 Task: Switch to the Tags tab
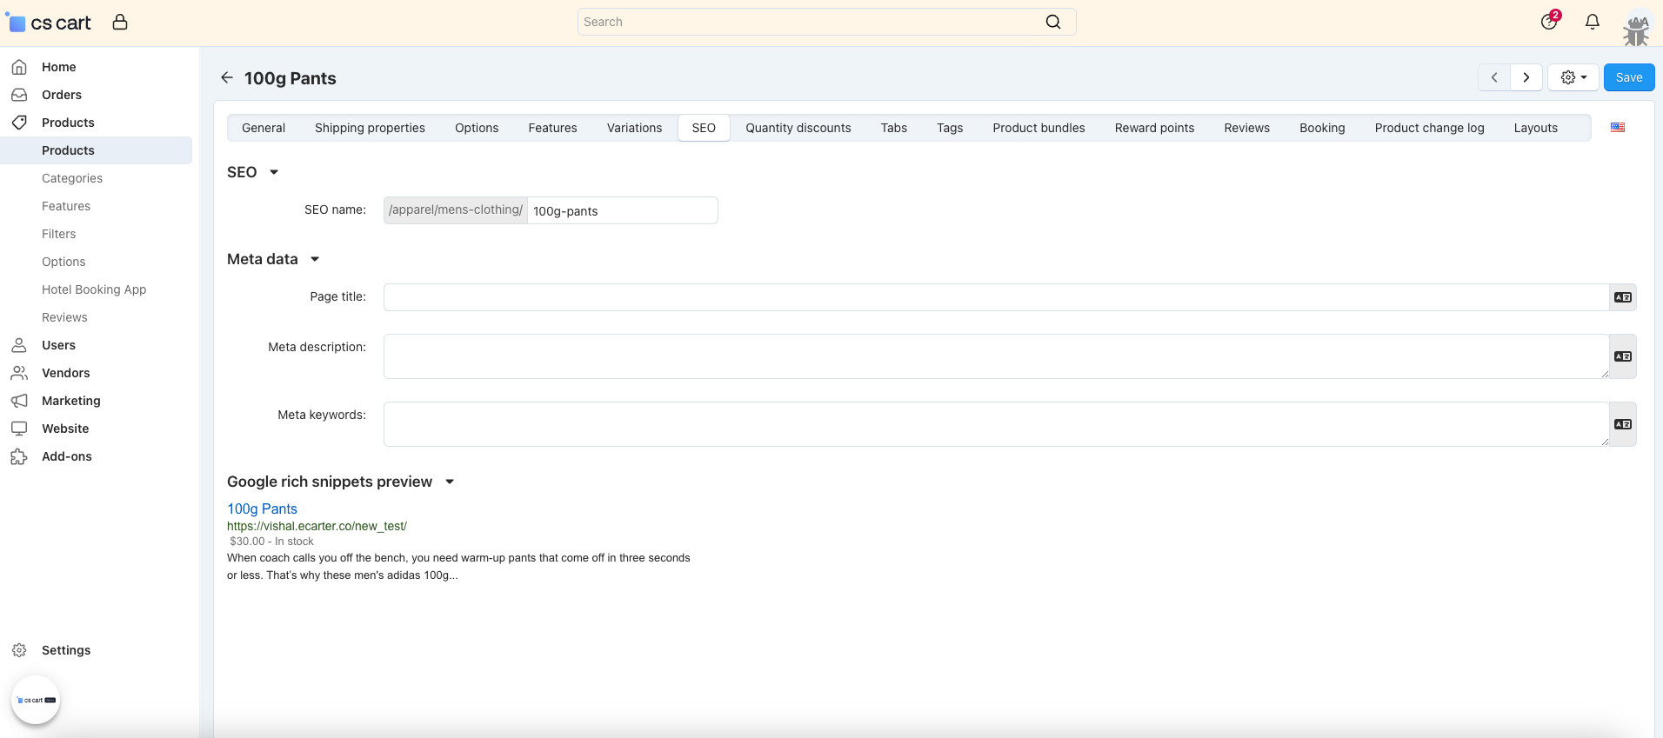pyautogui.click(x=950, y=128)
